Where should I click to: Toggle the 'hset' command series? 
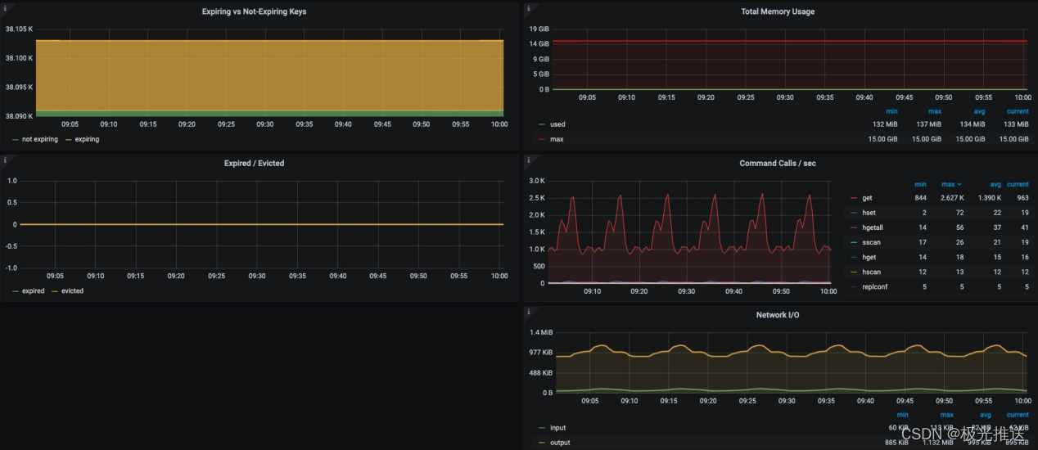pyautogui.click(x=869, y=213)
